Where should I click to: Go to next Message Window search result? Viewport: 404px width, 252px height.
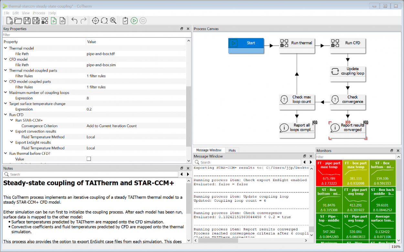311,162
